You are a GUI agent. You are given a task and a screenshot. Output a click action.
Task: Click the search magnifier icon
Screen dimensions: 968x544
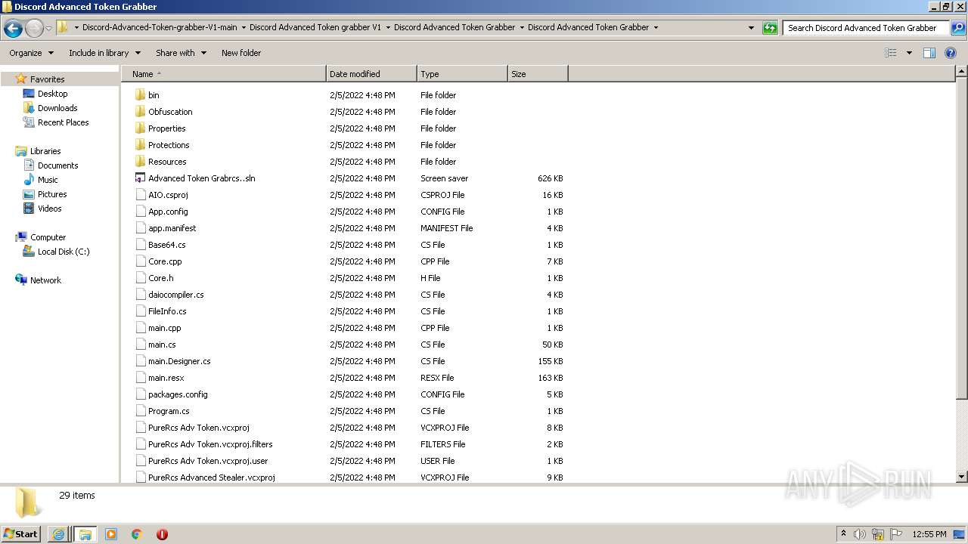pyautogui.click(x=957, y=28)
